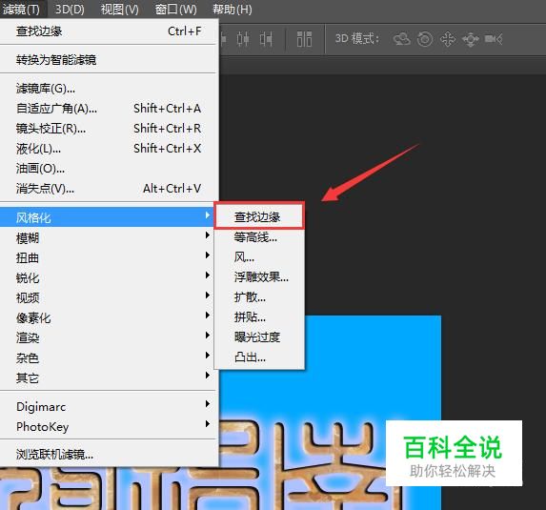The width and height of the screenshot is (546, 510).
Task: Expand the 风格化 submenu
Action: (x=107, y=217)
